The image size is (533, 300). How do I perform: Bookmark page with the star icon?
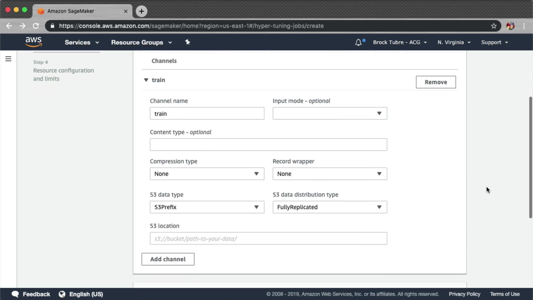pos(494,26)
